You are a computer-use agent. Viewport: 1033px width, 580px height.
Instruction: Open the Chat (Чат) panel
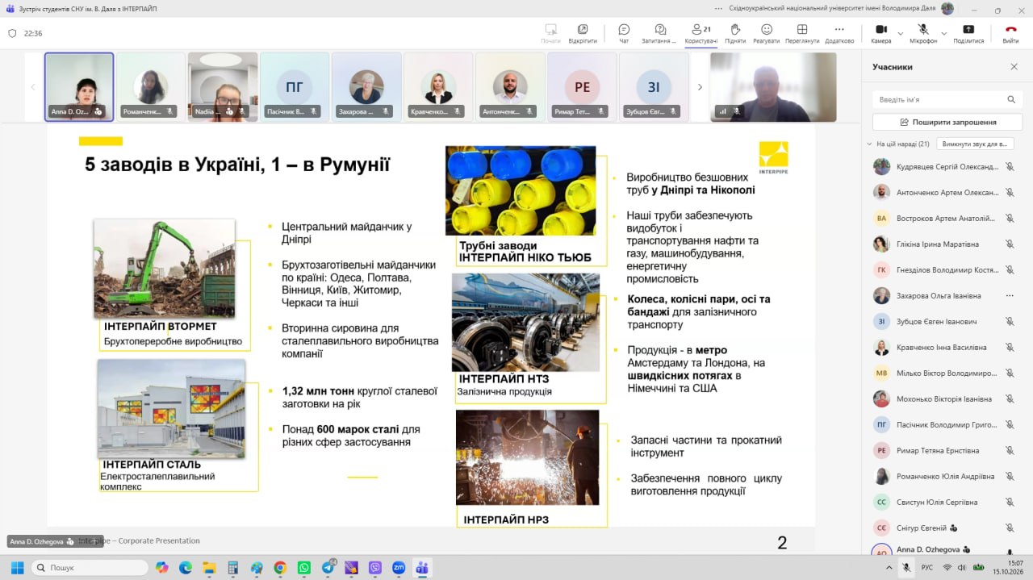pyautogui.click(x=624, y=33)
